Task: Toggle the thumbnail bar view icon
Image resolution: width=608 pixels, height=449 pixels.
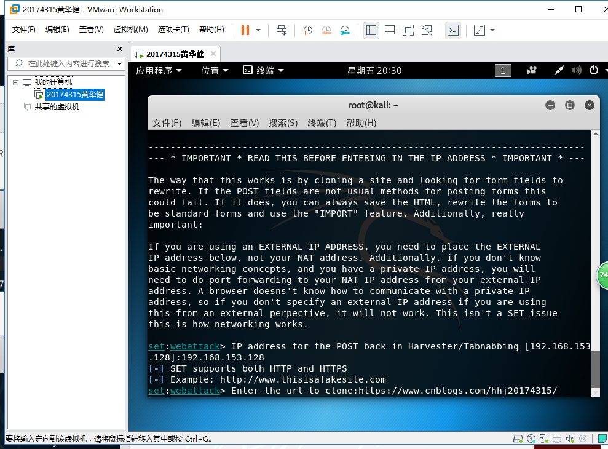Action: click(x=390, y=30)
